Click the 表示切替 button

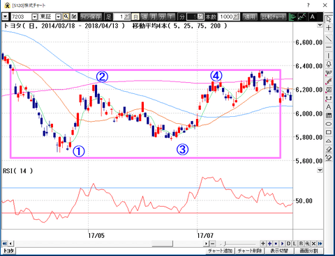[x=279, y=250]
